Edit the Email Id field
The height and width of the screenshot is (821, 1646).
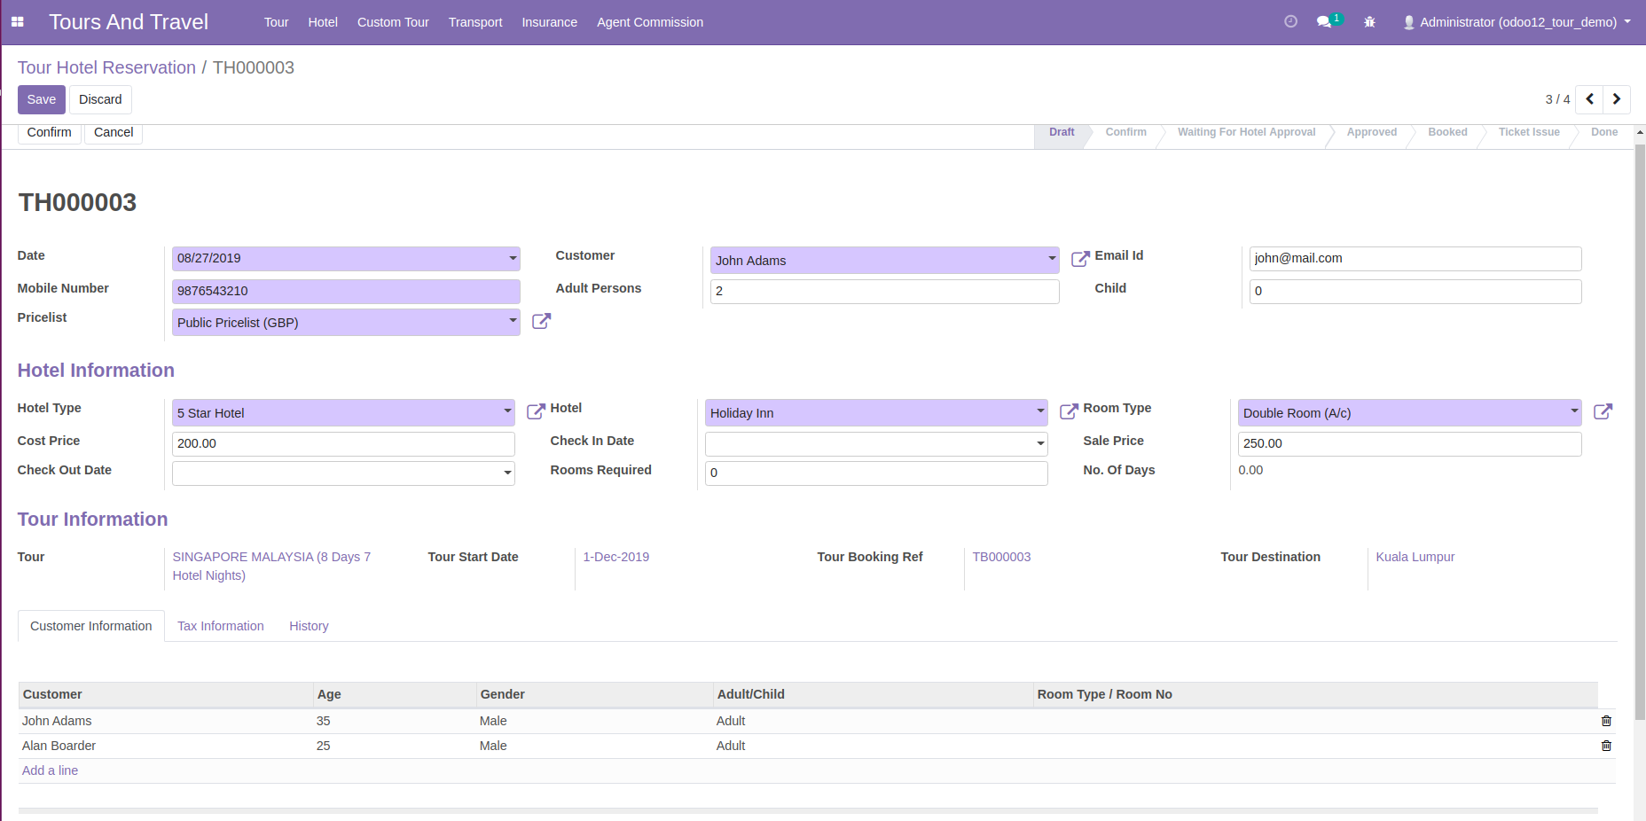[1415, 258]
